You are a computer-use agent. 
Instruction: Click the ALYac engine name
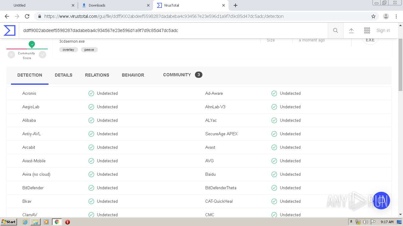click(211, 120)
